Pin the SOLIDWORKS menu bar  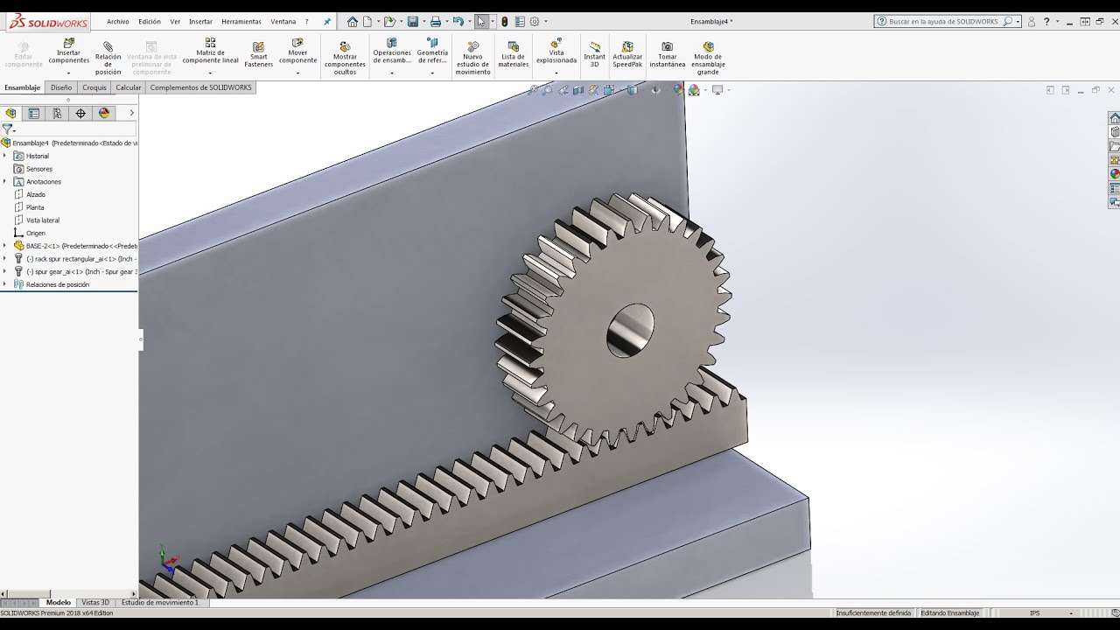click(x=327, y=21)
